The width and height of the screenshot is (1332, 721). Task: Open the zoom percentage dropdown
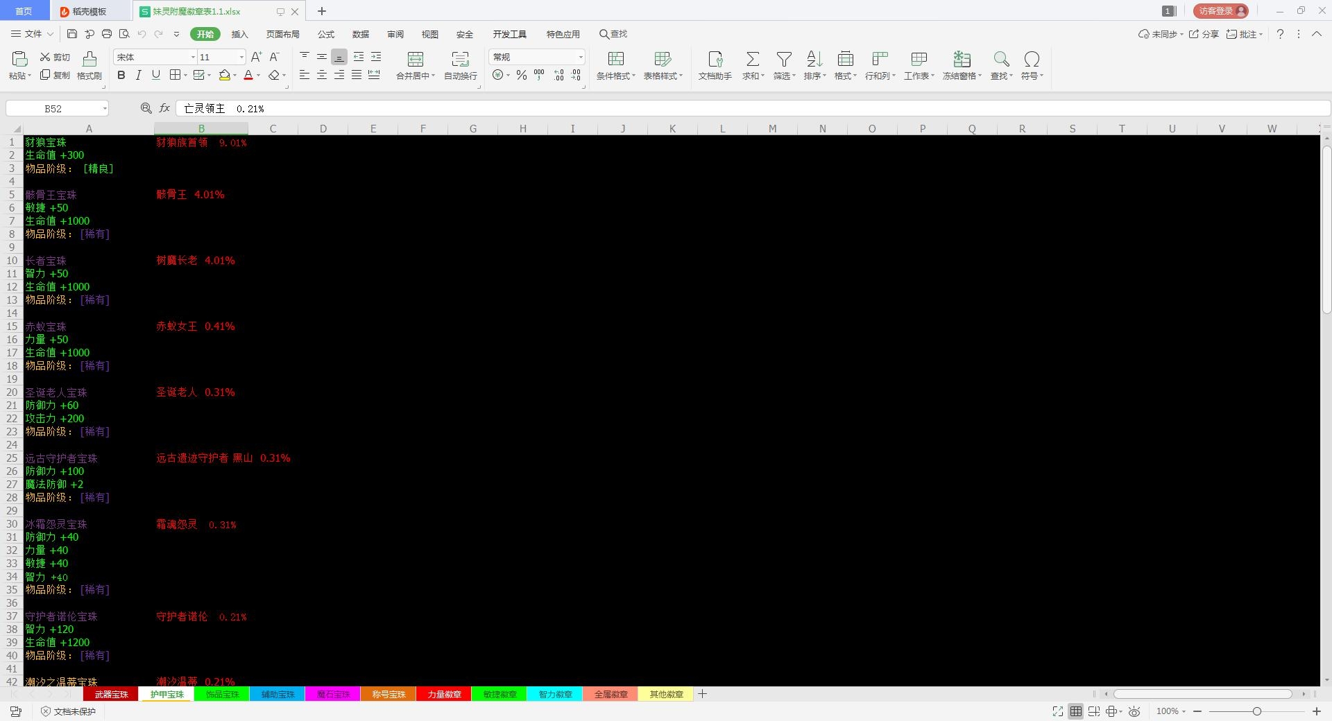[x=1170, y=711]
